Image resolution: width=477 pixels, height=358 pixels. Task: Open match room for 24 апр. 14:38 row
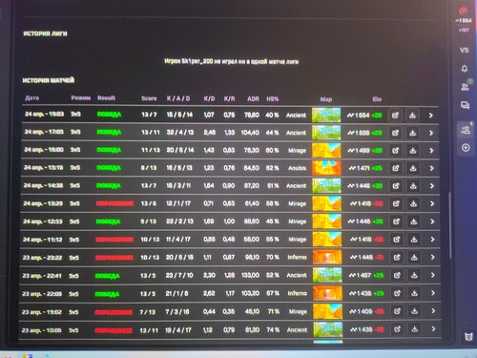click(x=396, y=186)
